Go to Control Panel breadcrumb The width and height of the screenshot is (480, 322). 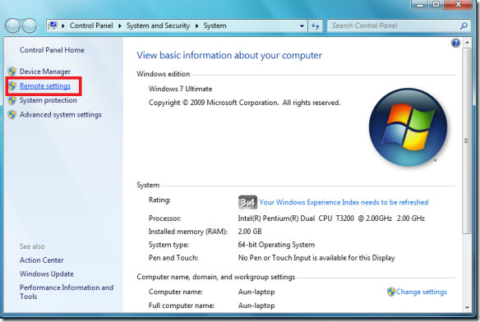coord(91,25)
